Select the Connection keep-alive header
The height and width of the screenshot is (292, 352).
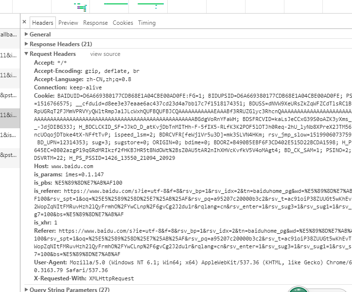68,87
